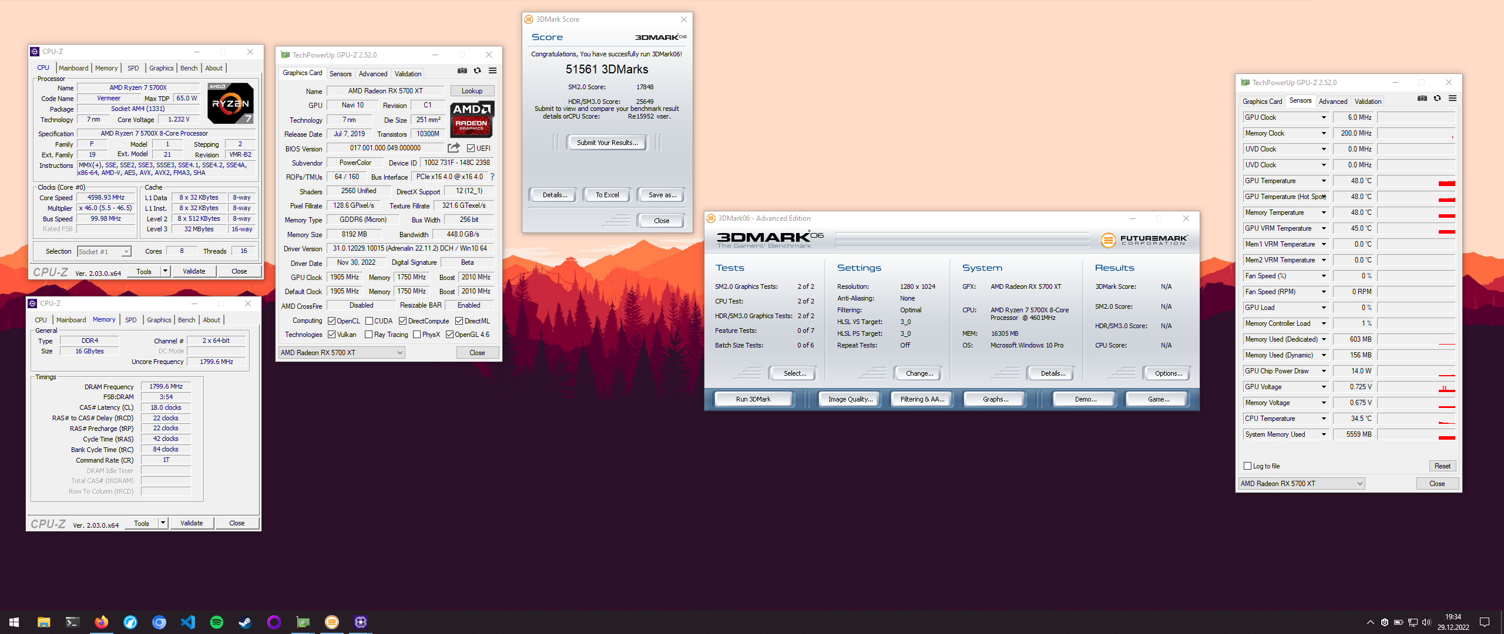Toggle the DirectCompute checkbox
Image resolution: width=1504 pixels, height=634 pixels.
[x=402, y=321]
